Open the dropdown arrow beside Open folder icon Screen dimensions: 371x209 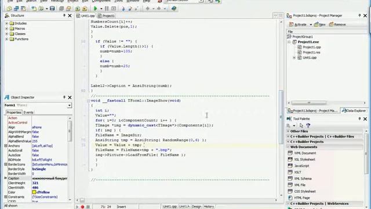click(x=46, y=9)
